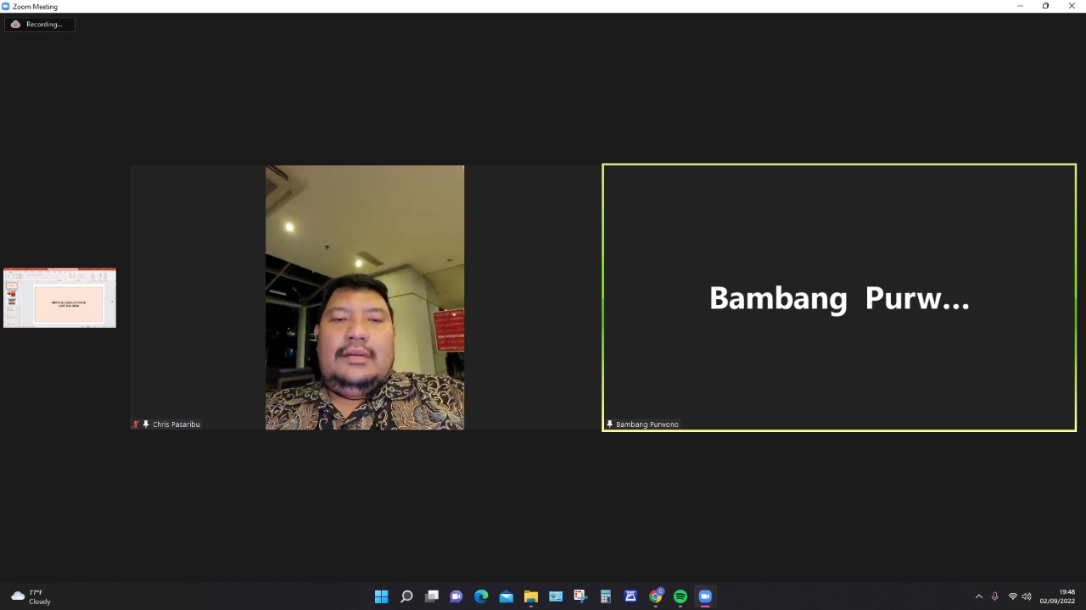Click the microphone in-use tray icon
Viewport: 1086px width, 610px height.
tap(995, 596)
